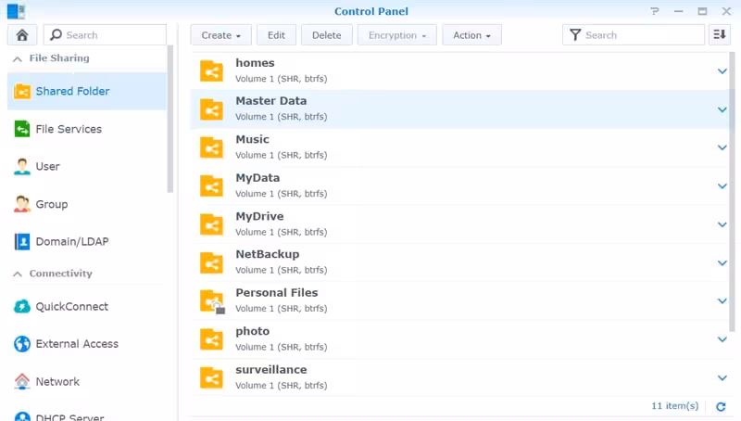Open the Action dropdown menu
This screenshot has height=421, width=741.
click(471, 35)
